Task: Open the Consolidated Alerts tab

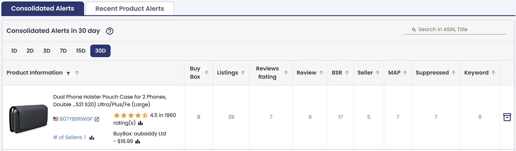Action: (x=43, y=9)
